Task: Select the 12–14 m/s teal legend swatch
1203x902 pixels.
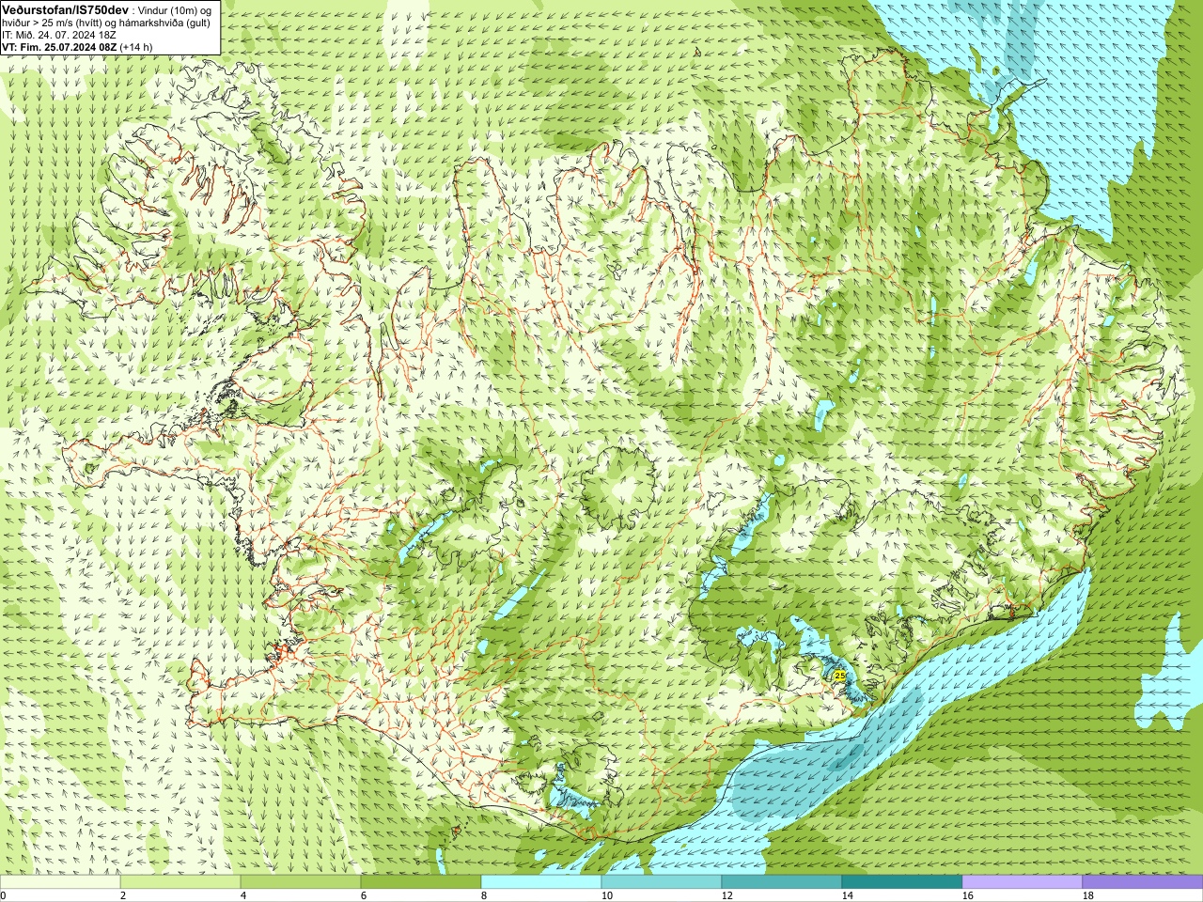Action: pyautogui.click(x=782, y=882)
